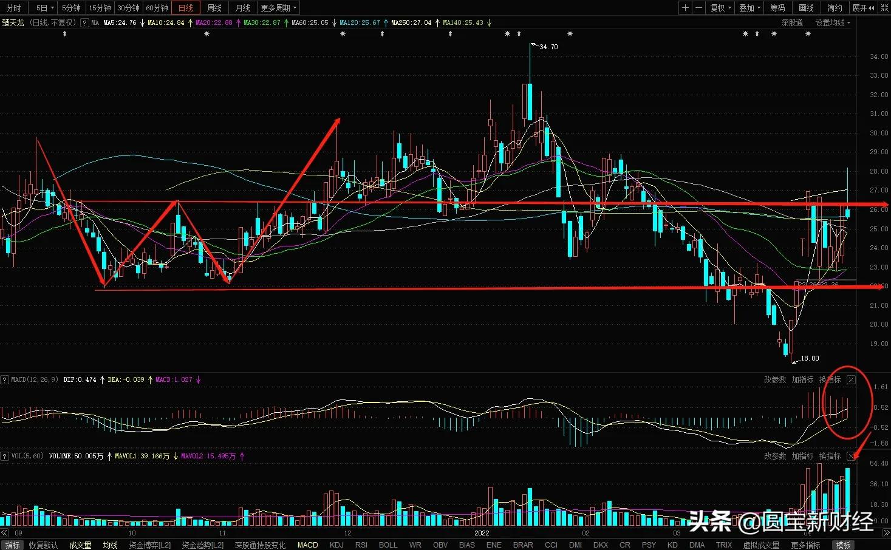
Task: Switch to 周线 weekly chart
Action: [x=214, y=8]
